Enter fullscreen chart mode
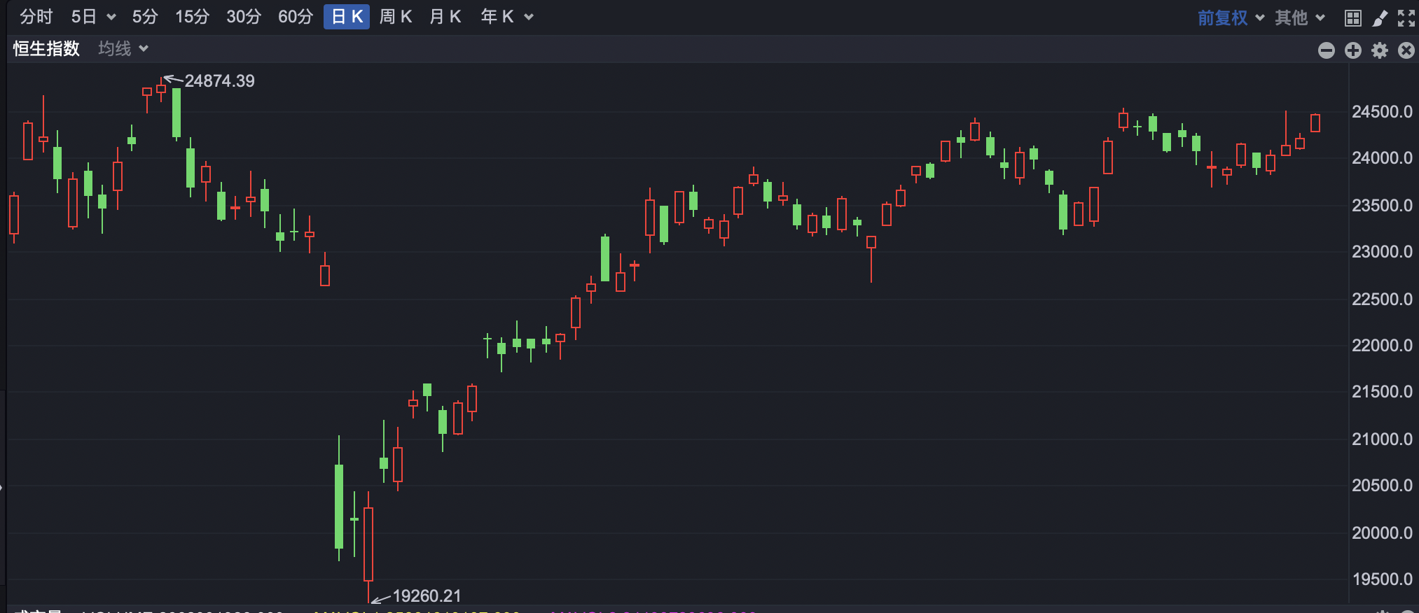The height and width of the screenshot is (613, 1419). pos(1406,18)
